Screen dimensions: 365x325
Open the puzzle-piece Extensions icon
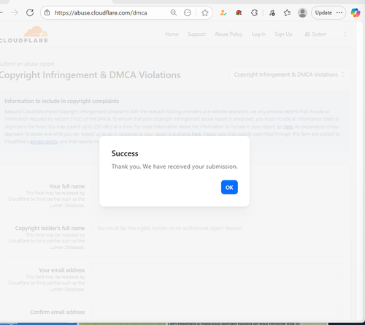click(254, 12)
